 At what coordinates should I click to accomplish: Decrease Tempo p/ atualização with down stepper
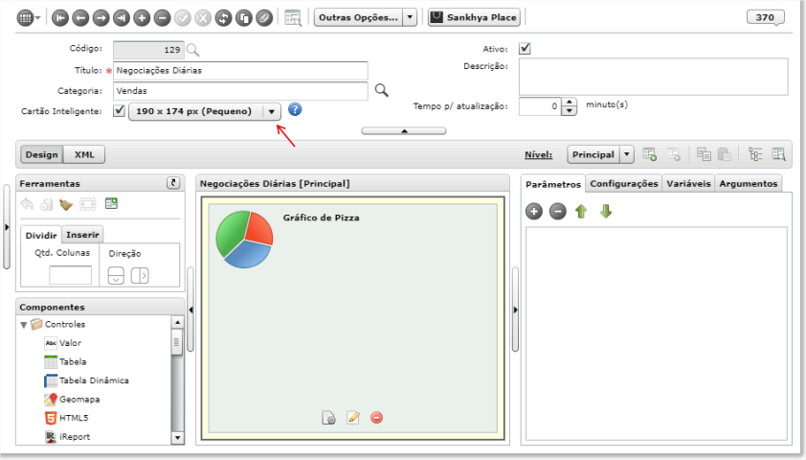tap(569, 110)
